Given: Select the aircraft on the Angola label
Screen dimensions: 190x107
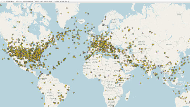Looking at the screenshot, I should pyautogui.click(x=106, y=91).
